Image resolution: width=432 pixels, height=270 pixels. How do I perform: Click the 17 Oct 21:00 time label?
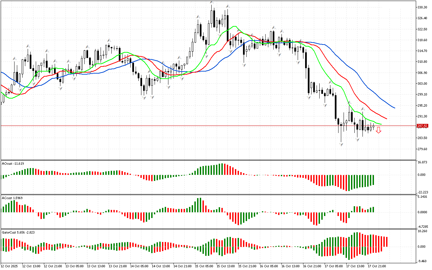[x=377, y=266]
